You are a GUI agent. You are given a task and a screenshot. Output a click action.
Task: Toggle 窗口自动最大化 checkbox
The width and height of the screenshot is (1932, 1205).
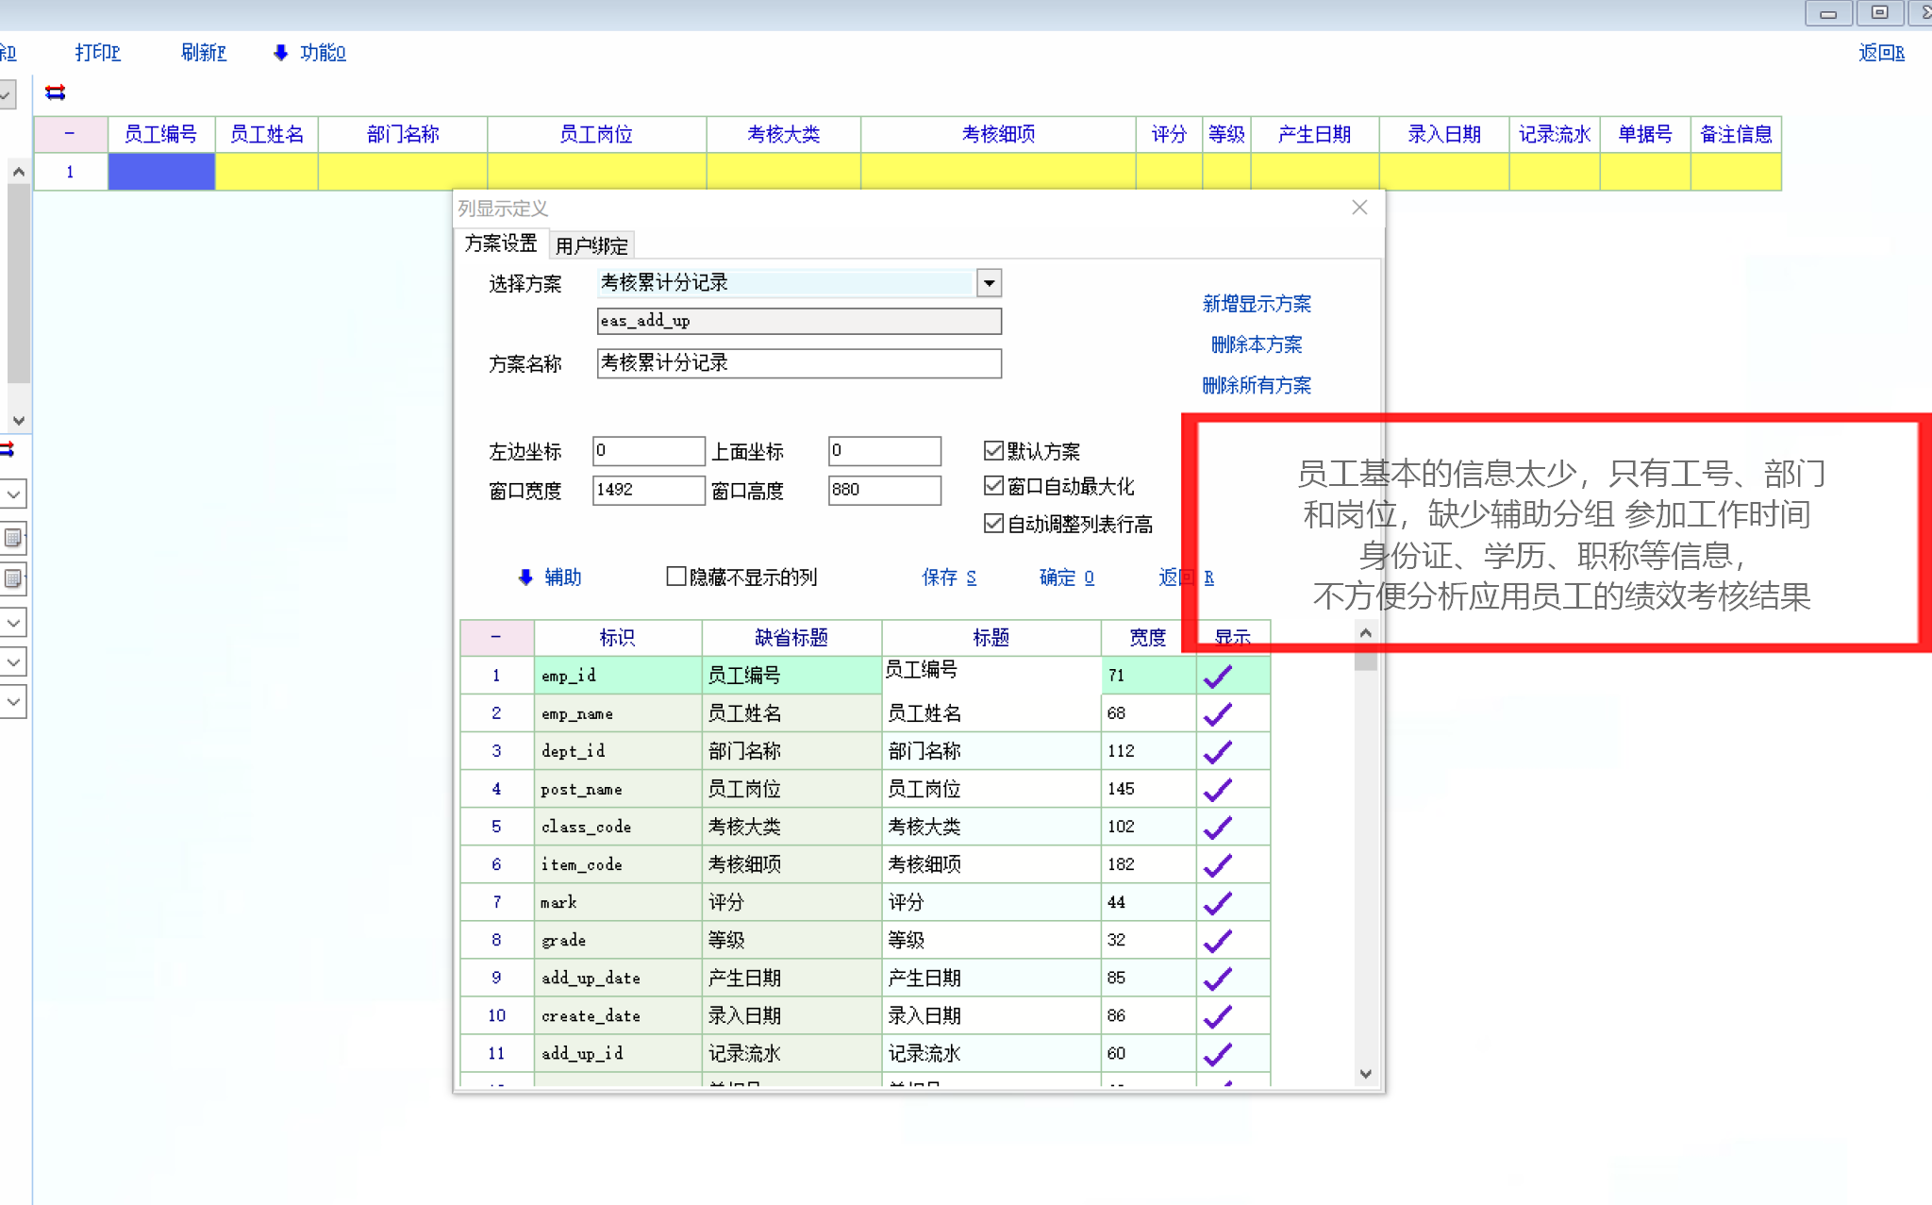(992, 486)
